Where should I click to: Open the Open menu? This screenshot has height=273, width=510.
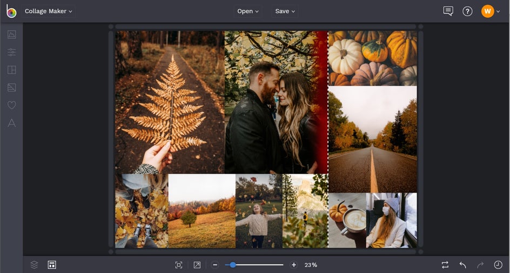248,11
